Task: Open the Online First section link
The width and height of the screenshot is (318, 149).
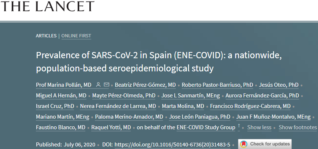Action: click(x=76, y=36)
